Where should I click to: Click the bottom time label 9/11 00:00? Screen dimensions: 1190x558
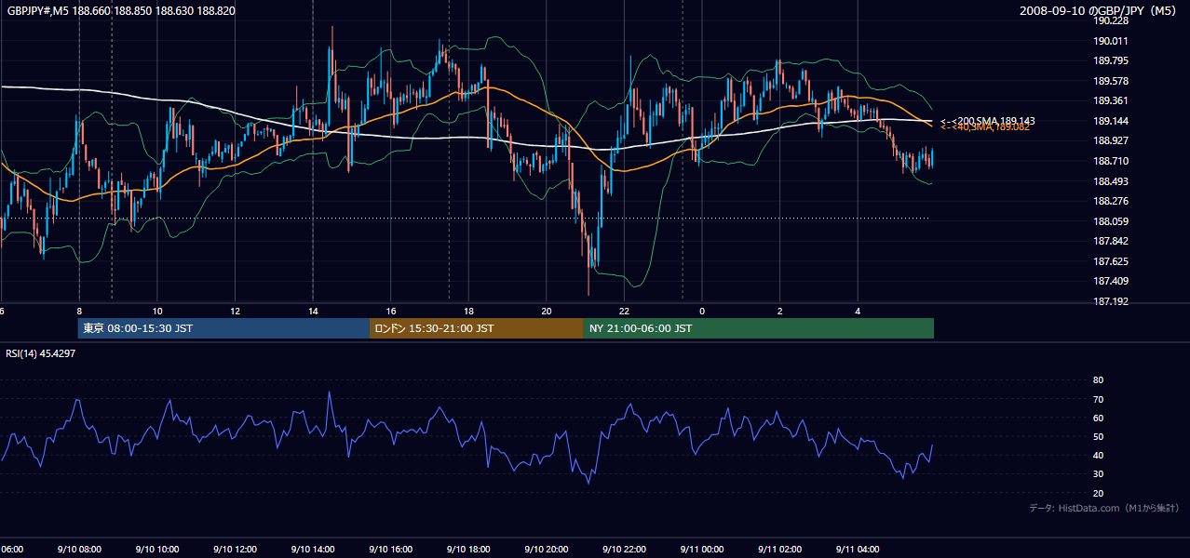point(701,550)
